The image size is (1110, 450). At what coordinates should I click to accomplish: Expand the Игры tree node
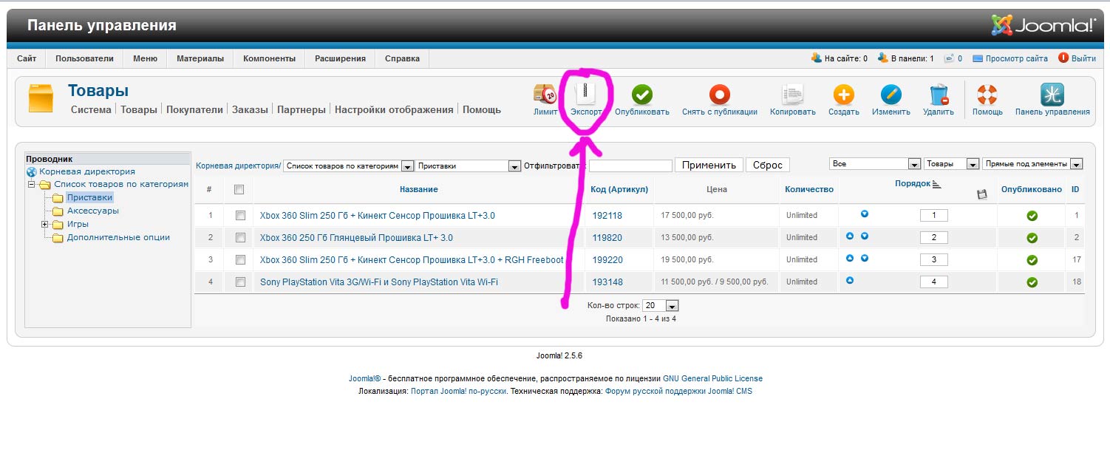point(45,224)
